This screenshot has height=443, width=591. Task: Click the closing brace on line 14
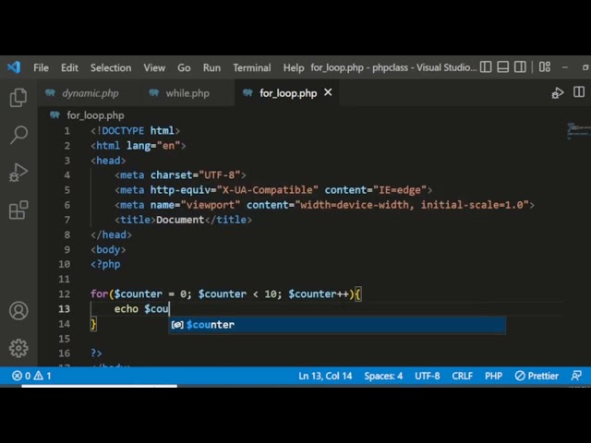(x=93, y=324)
